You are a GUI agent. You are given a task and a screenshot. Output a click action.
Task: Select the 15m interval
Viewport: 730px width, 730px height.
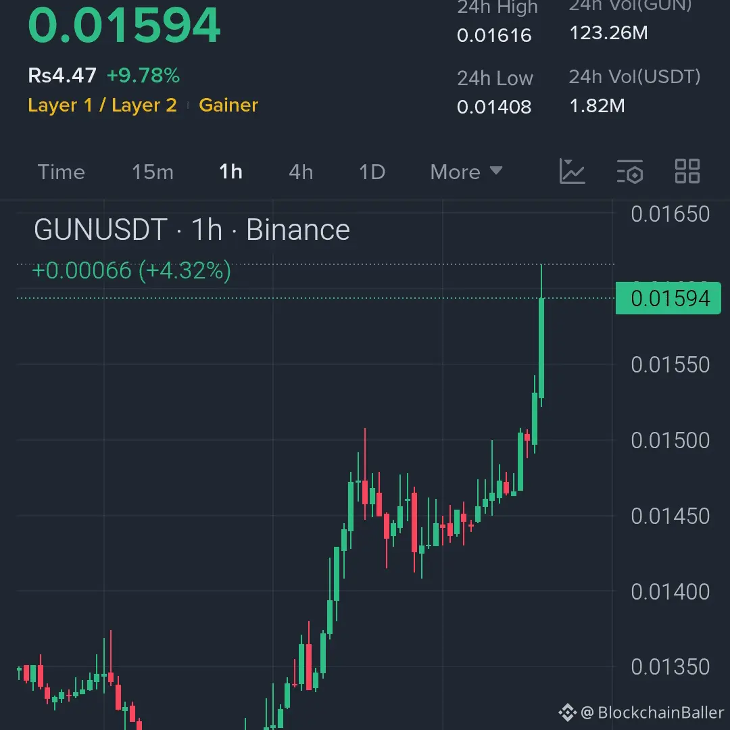(153, 172)
